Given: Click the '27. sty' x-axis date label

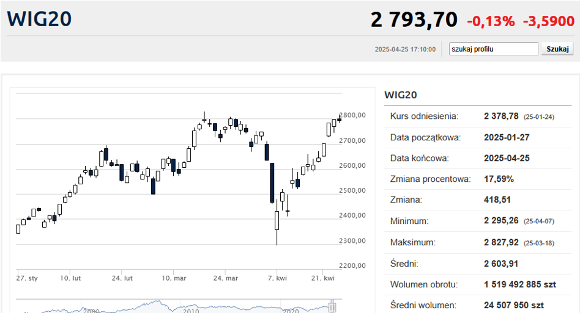Looking at the screenshot, I should (x=27, y=278).
